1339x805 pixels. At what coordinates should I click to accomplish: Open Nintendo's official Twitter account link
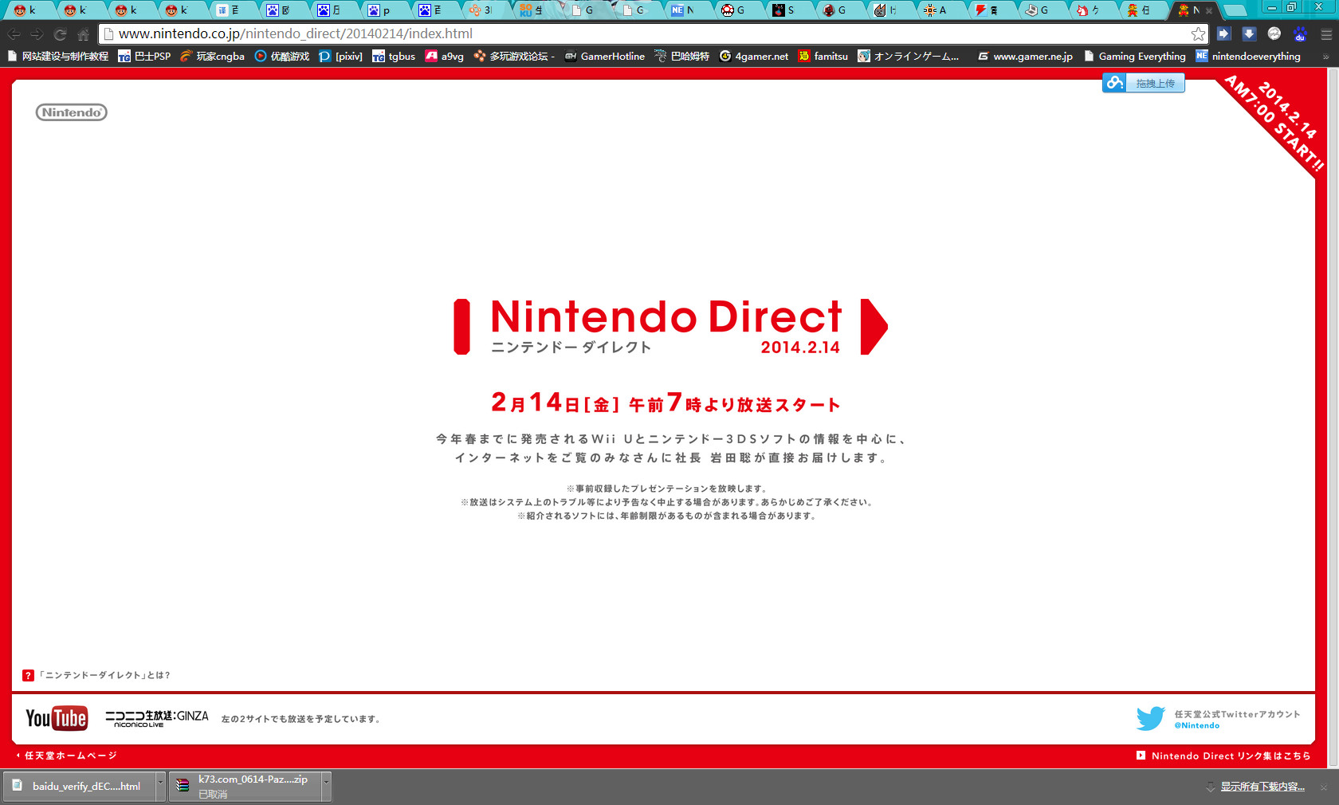click(1219, 718)
